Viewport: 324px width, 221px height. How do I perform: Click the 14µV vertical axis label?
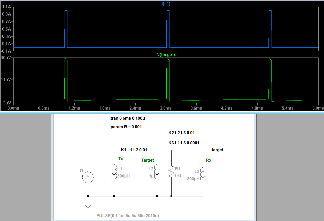[6, 80]
